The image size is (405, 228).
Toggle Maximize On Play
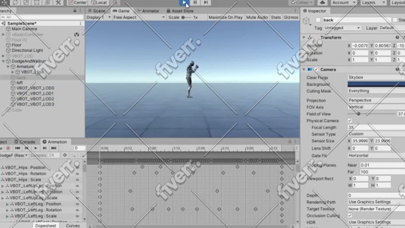click(x=225, y=17)
